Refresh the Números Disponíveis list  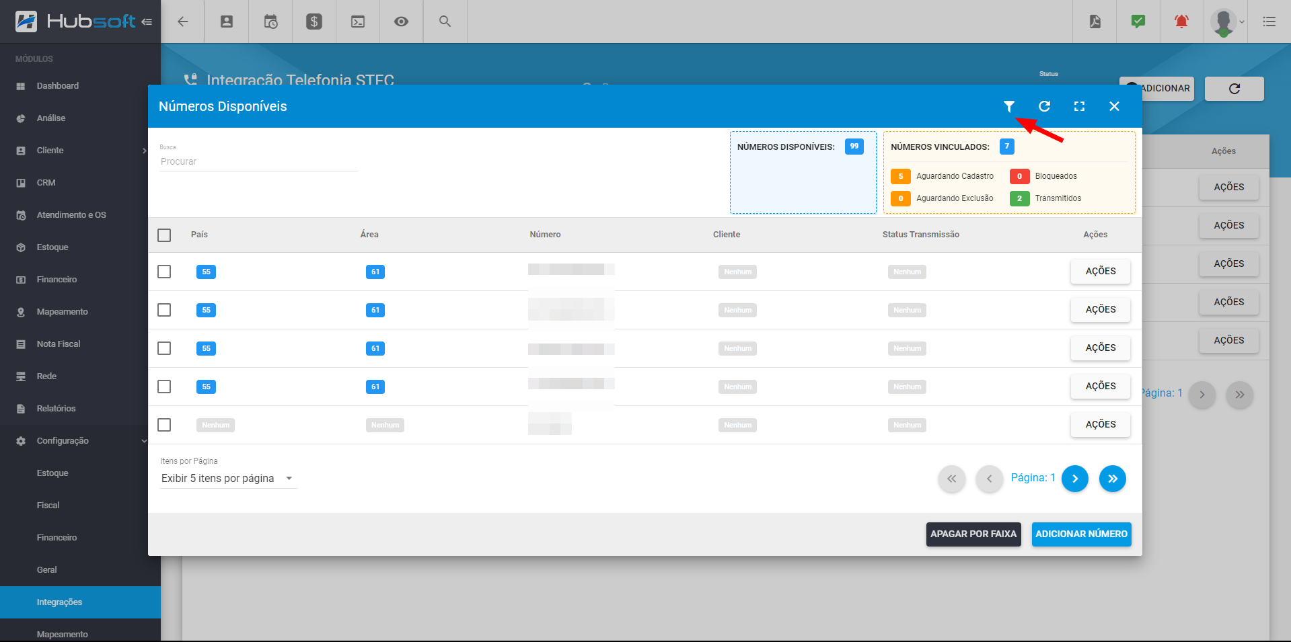coord(1044,106)
